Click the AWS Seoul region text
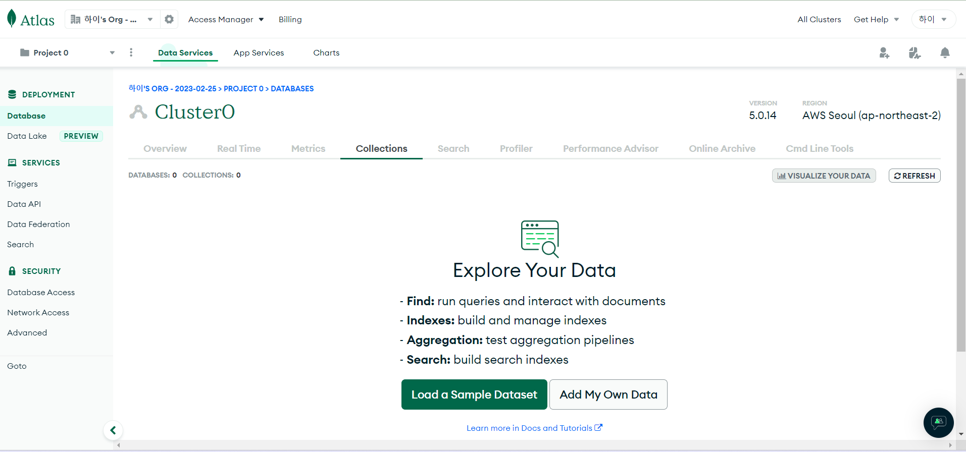Viewport: 966px width, 452px height. [871, 115]
